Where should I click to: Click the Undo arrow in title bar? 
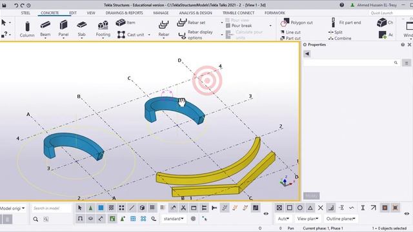tap(16, 5)
